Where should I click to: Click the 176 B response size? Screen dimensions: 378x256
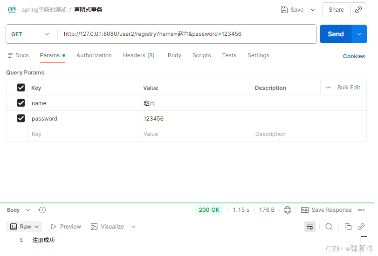[x=267, y=210]
